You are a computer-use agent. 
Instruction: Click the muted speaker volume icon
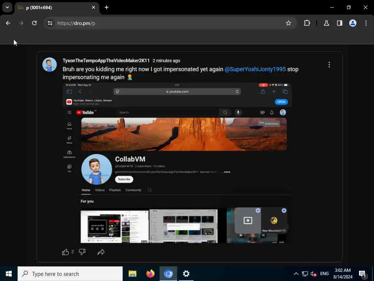(313, 274)
